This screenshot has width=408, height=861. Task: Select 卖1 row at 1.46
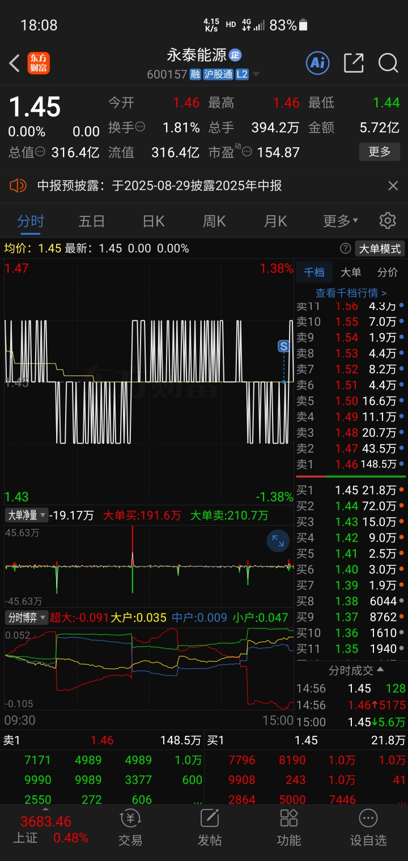point(350,464)
